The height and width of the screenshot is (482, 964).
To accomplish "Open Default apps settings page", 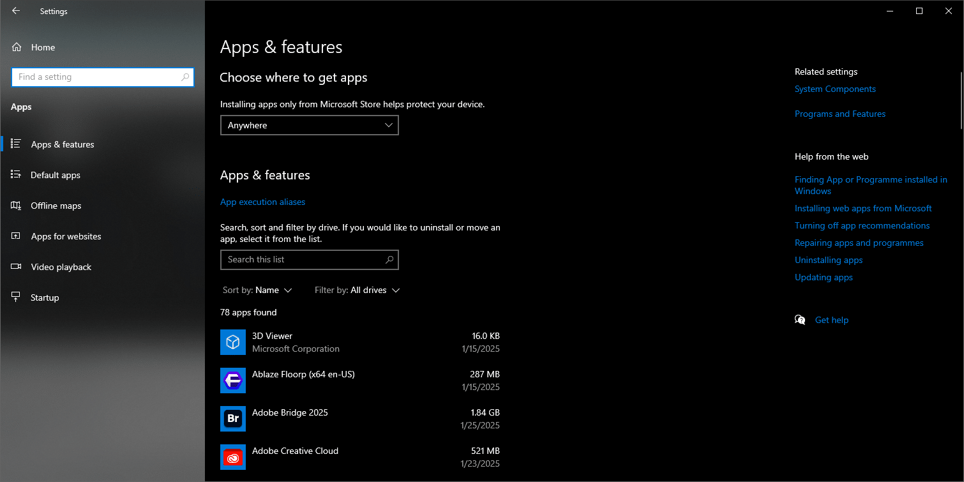I will [x=56, y=175].
